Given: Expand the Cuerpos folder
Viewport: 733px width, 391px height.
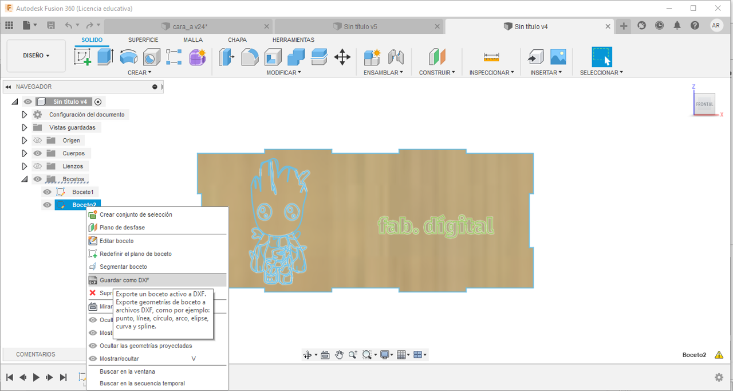Looking at the screenshot, I should 24,153.
